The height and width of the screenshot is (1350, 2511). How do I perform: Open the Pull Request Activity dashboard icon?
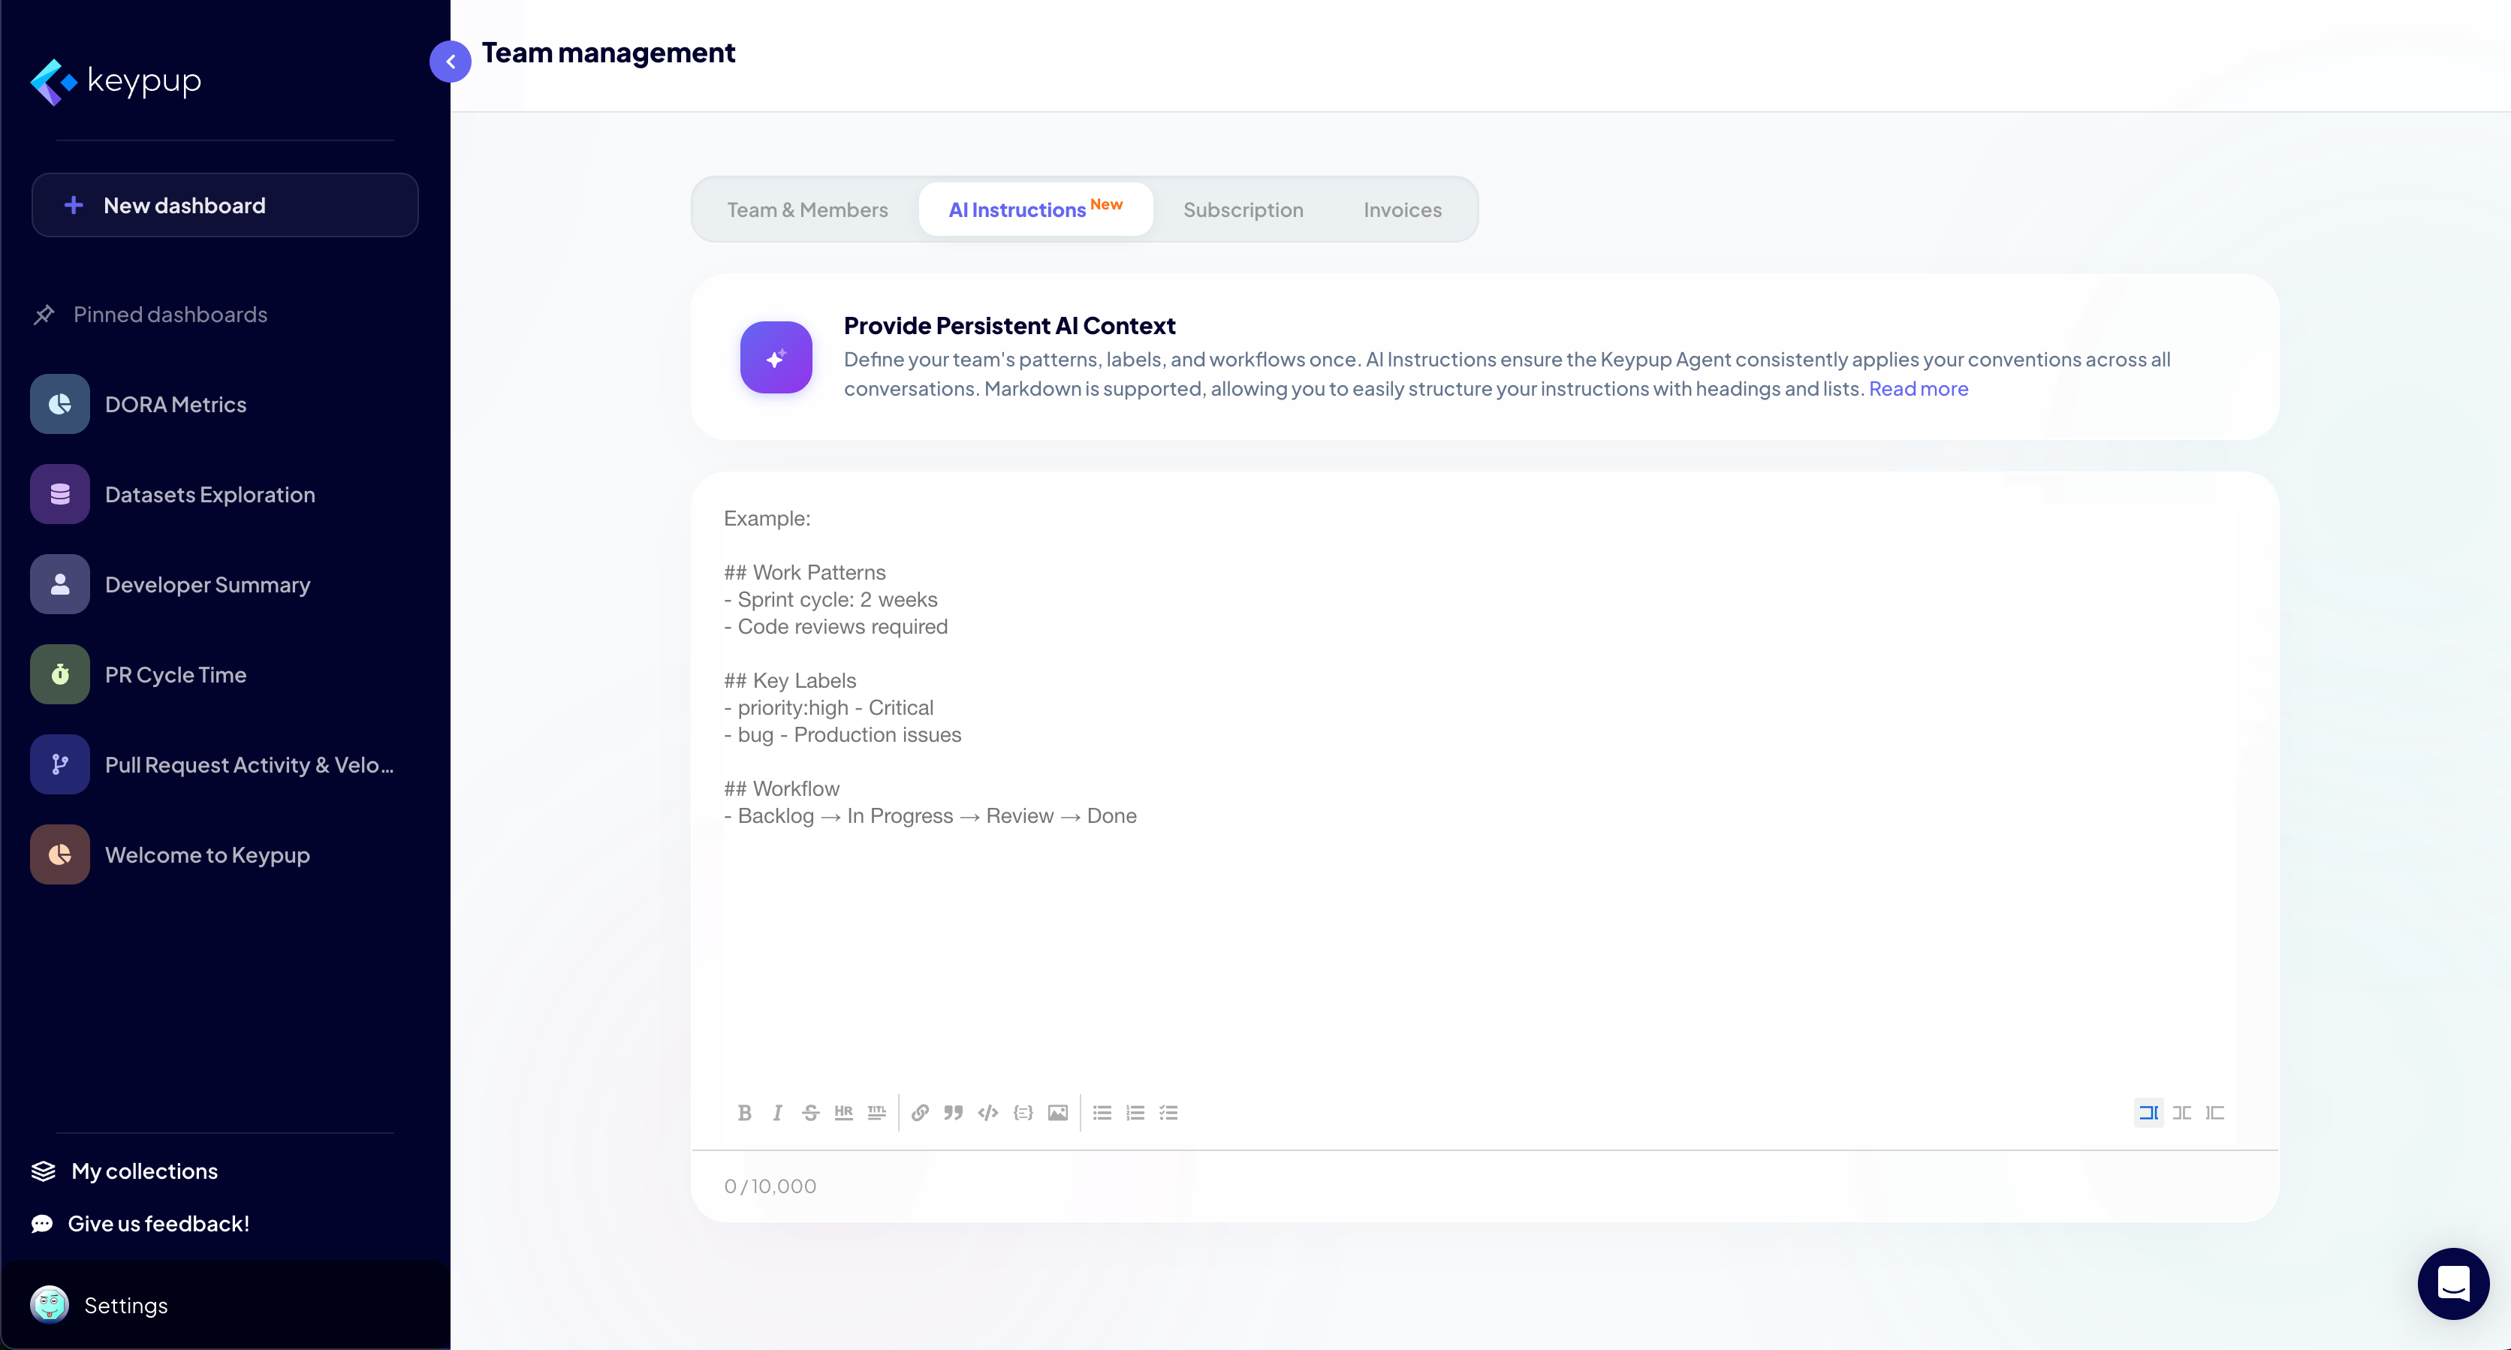(60, 764)
